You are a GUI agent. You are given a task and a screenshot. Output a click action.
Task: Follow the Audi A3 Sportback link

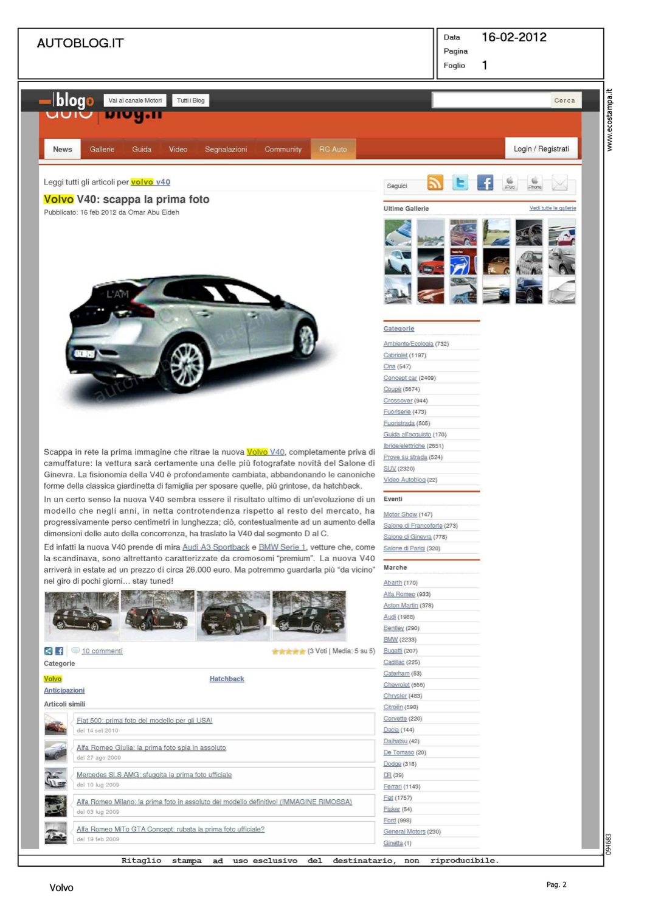pyautogui.click(x=216, y=547)
